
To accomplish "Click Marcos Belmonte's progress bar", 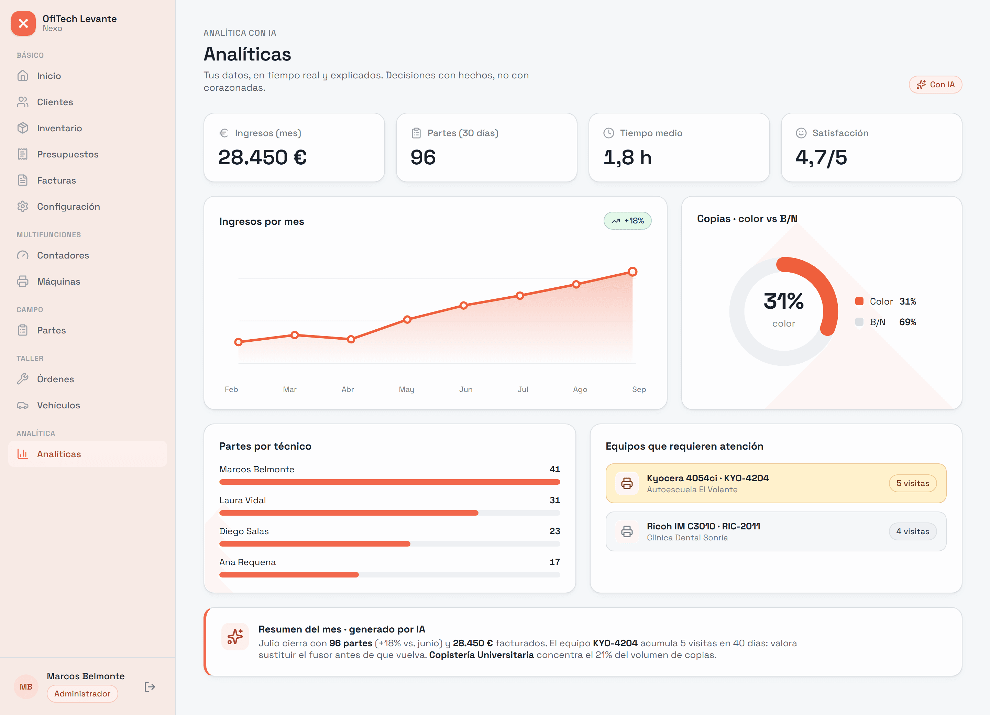I will coord(389,482).
